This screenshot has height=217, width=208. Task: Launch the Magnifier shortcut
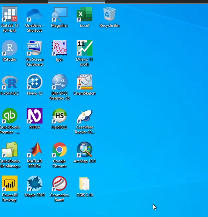pos(59,14)
